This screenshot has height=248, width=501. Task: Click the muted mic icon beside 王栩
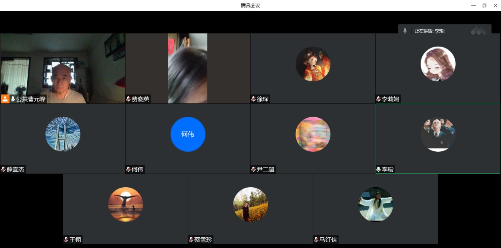tap(66, 240)
